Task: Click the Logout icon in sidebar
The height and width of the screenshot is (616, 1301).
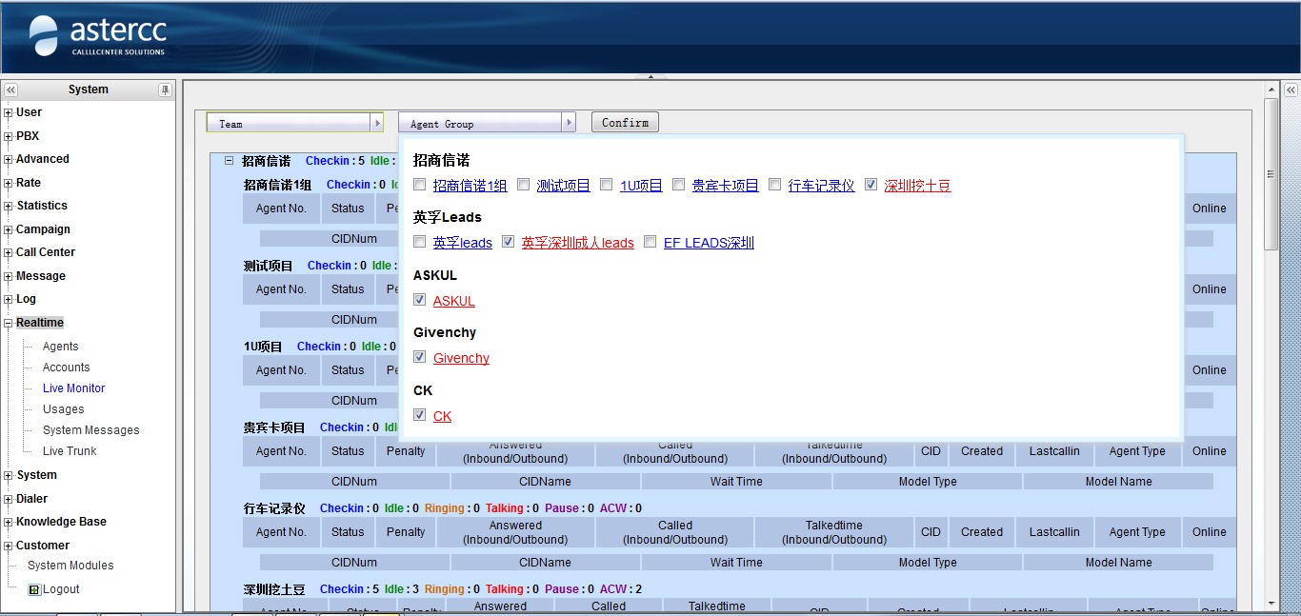Action: pyautogui.click(x=35, y=589)
